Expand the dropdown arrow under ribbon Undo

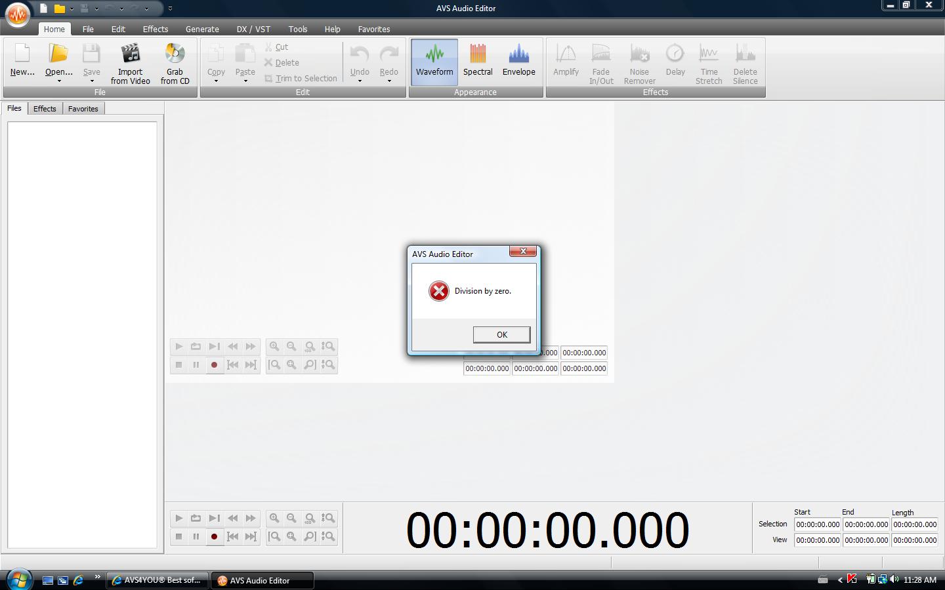(360, 81)
